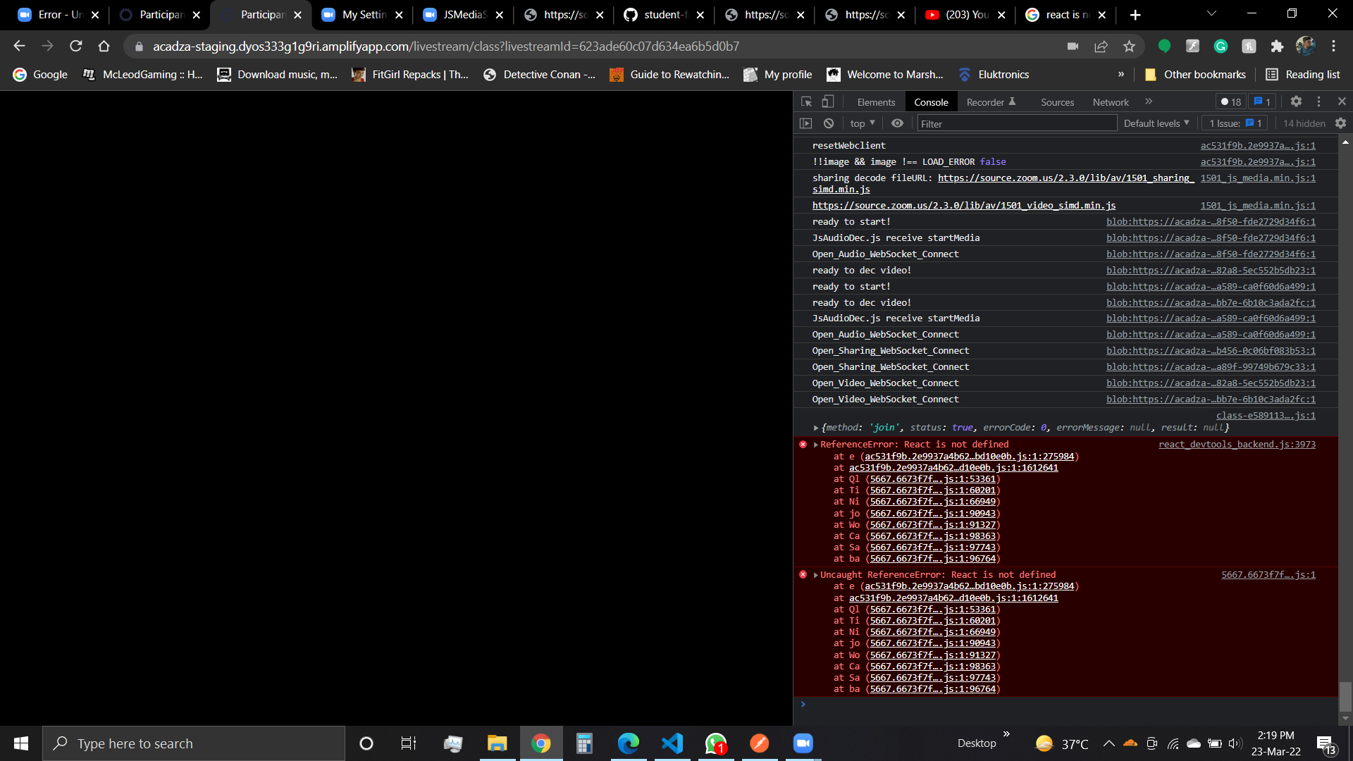Viewport: 1353px width, 761px height.
Task: Click the '1 Issue' button
Action: (x=1235, y=123)
